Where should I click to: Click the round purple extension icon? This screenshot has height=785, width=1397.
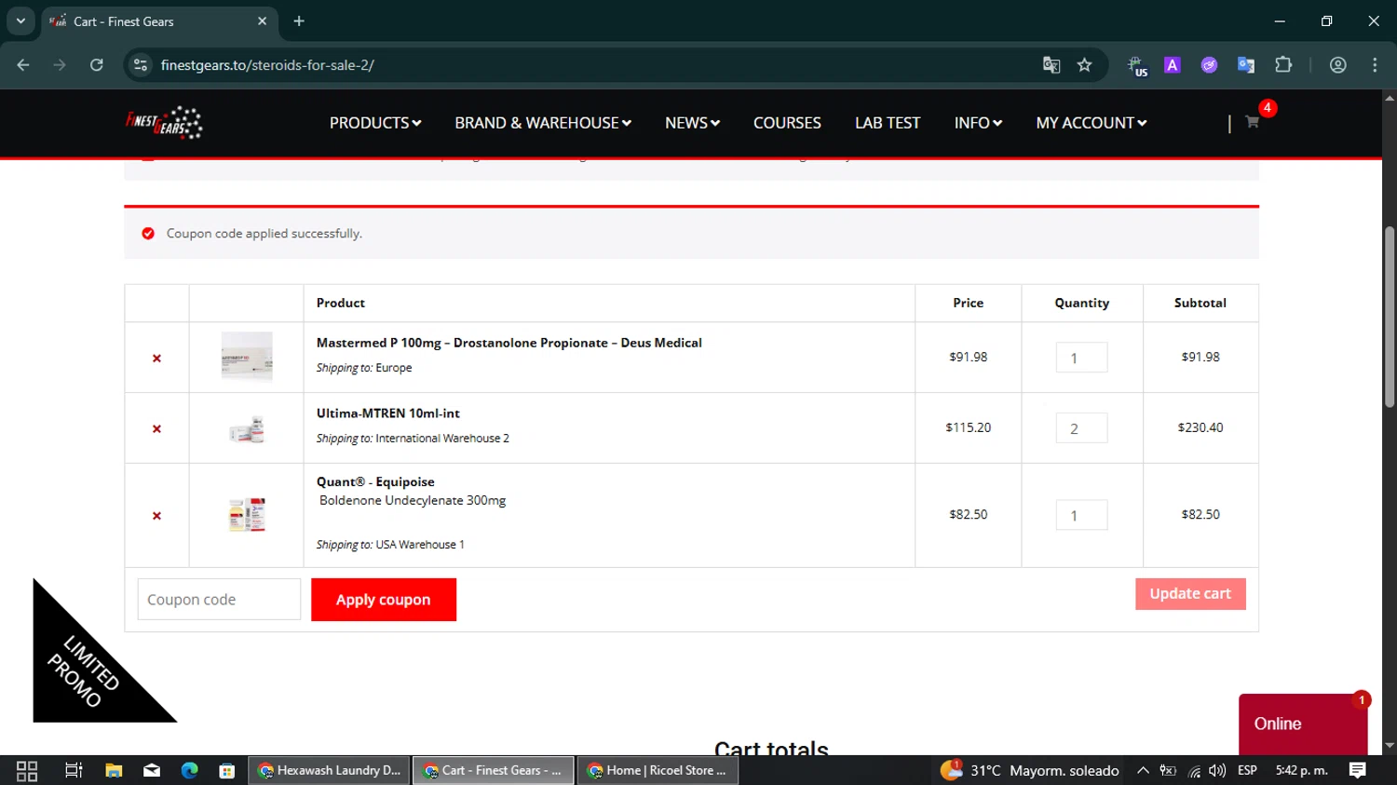click(1209, 65)
